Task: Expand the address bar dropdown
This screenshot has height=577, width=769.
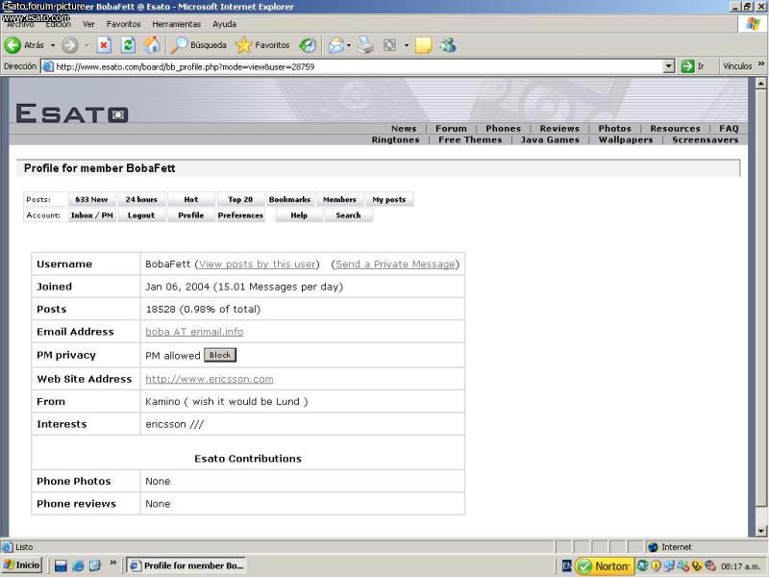Action: click(668, 66)
